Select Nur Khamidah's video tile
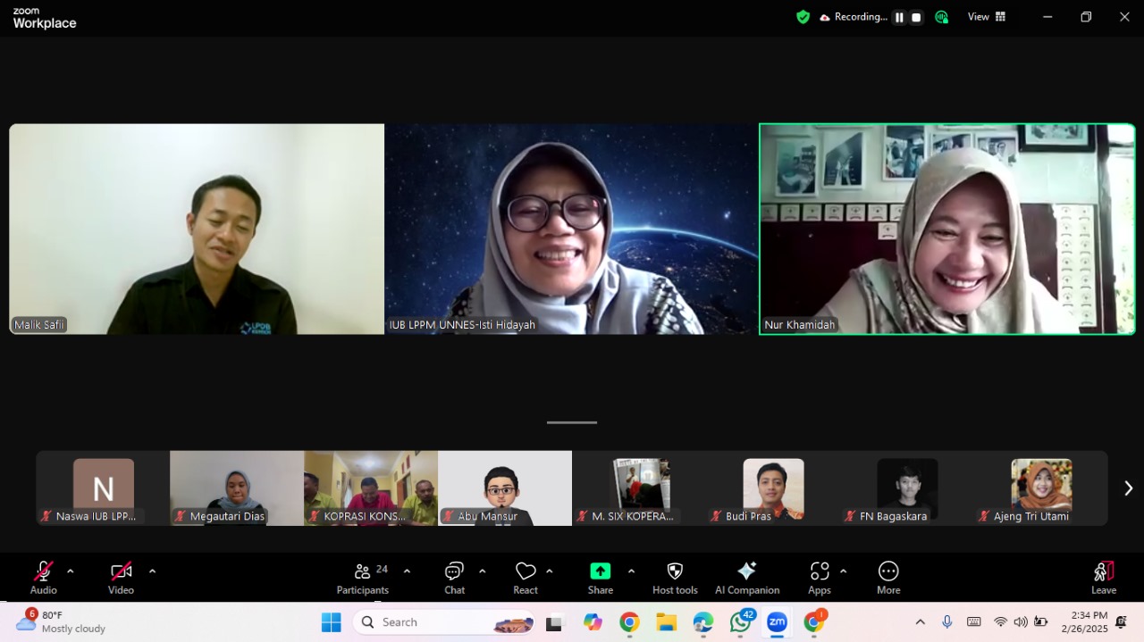This screenshot has height=642, width=1144. 947,229
